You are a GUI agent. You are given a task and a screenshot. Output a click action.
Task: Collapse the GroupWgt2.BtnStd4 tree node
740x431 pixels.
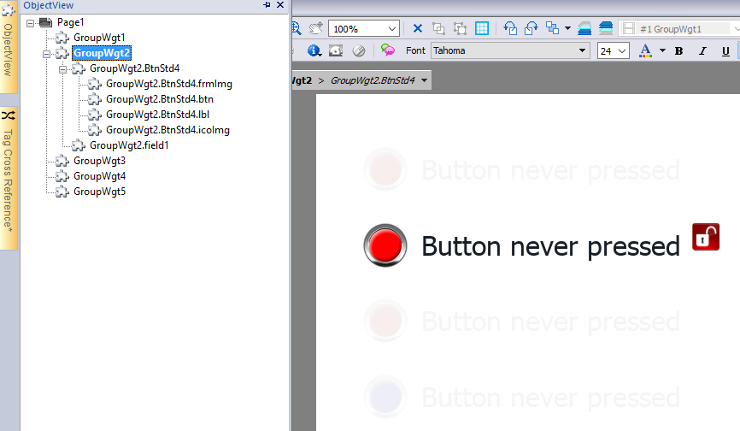(x=63, y=68)
